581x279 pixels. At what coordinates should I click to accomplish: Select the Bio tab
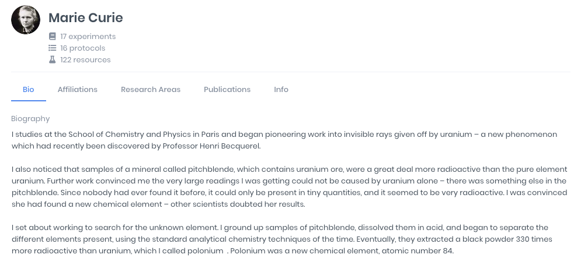(29, 90)
